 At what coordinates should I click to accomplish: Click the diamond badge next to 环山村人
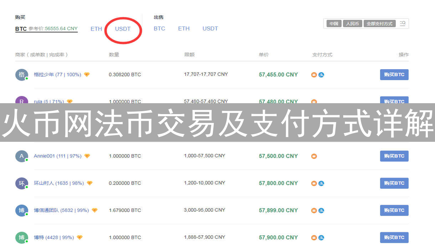coord(90,183)
